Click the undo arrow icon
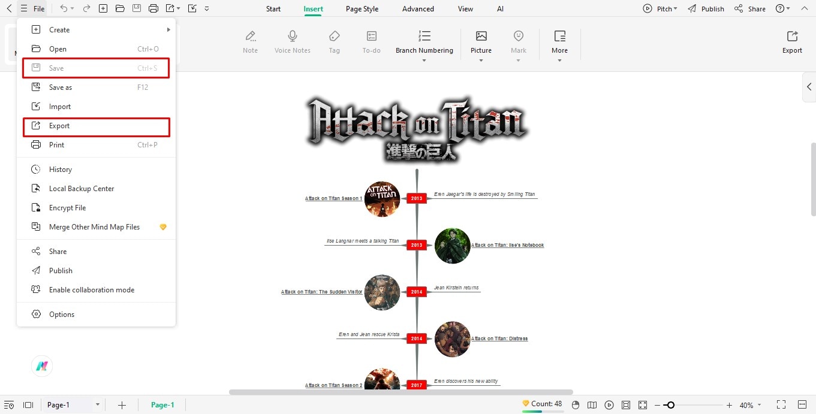The height and width of the screenshot is (414, 816). point(64,8)
